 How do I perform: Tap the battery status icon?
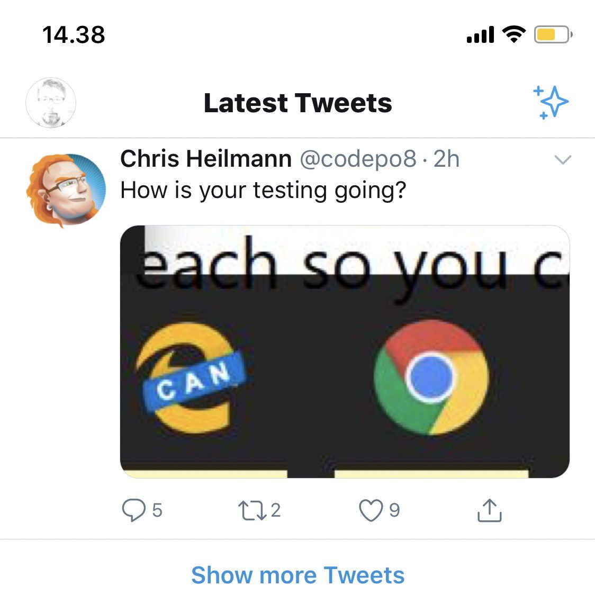(553, 34)
